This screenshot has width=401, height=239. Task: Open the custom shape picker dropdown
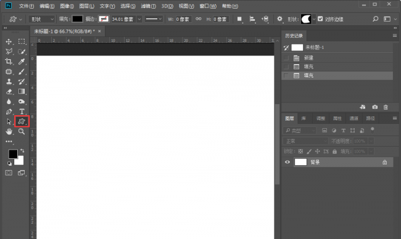(x=314, y=19)
